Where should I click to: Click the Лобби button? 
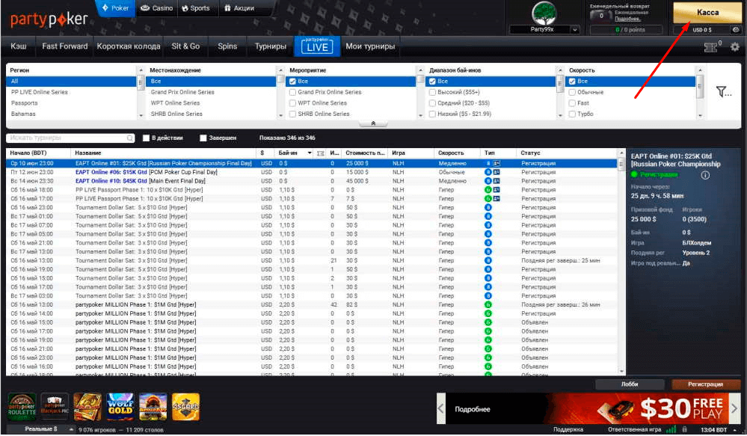point(630,384)
